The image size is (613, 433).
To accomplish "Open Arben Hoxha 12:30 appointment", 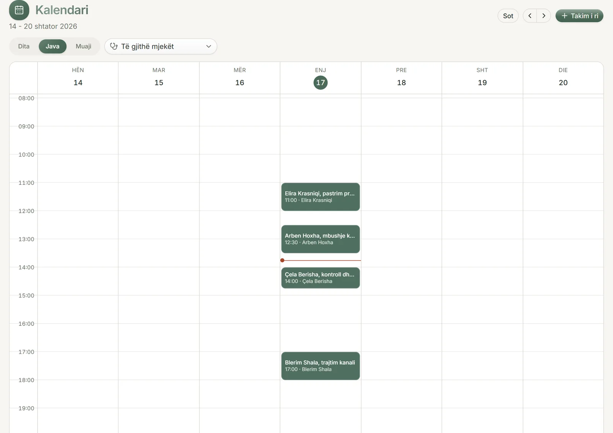I will pyautogui.click(x=320, y=239).
